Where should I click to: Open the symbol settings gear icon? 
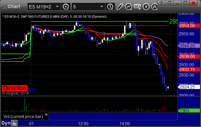(66, 7)
